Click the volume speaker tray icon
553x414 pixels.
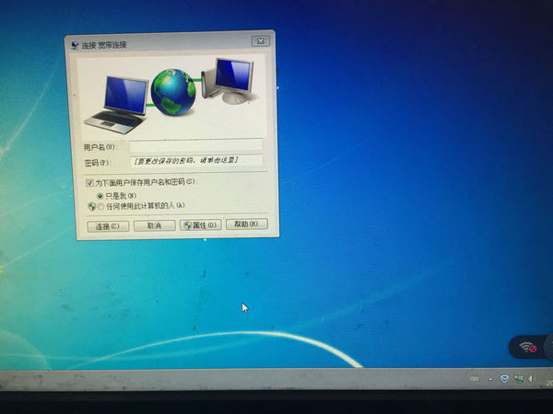[x=532, y=379]
